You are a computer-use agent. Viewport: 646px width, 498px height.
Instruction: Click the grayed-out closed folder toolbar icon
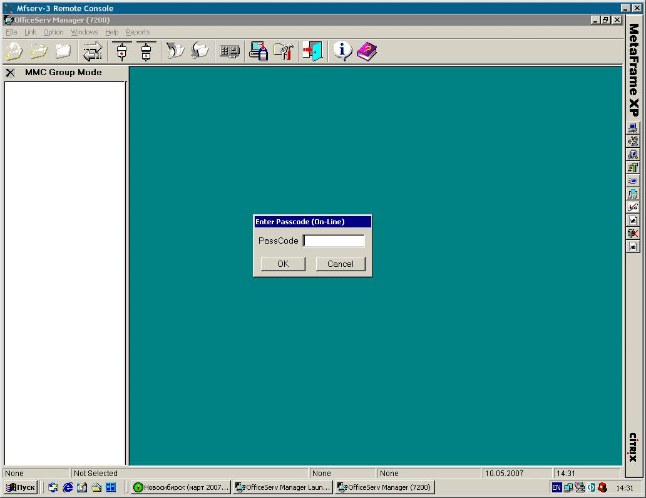pyautogui.click(x=63, y=51)
